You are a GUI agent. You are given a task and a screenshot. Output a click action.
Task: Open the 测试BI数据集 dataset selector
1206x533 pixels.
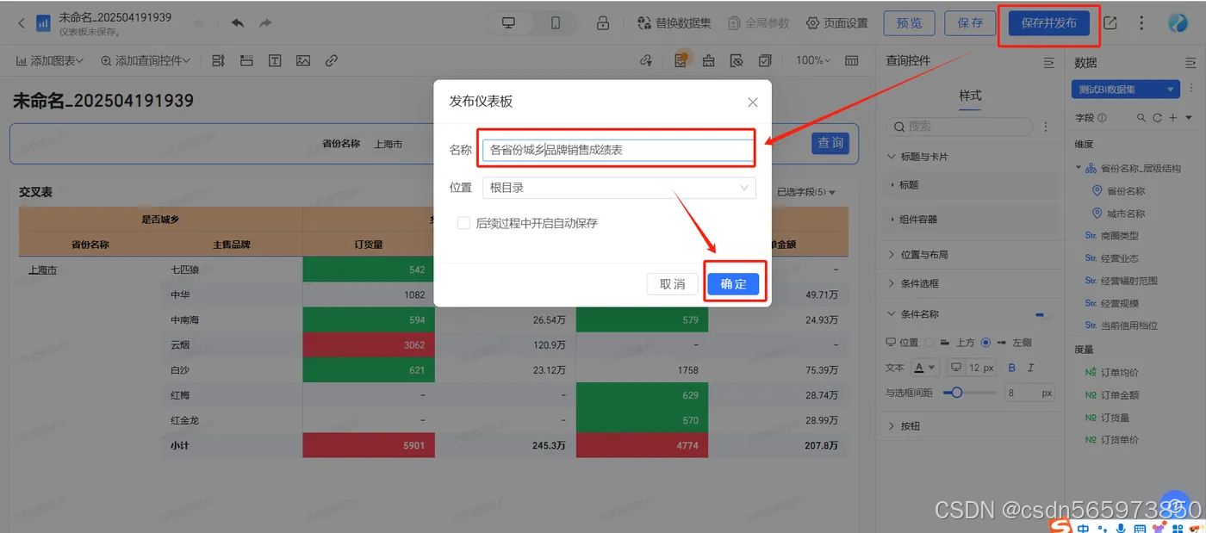(1125, 89)
